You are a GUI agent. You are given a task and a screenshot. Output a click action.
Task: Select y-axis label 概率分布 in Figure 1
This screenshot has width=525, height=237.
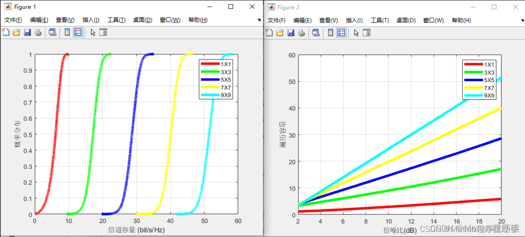tap(17, 135)
